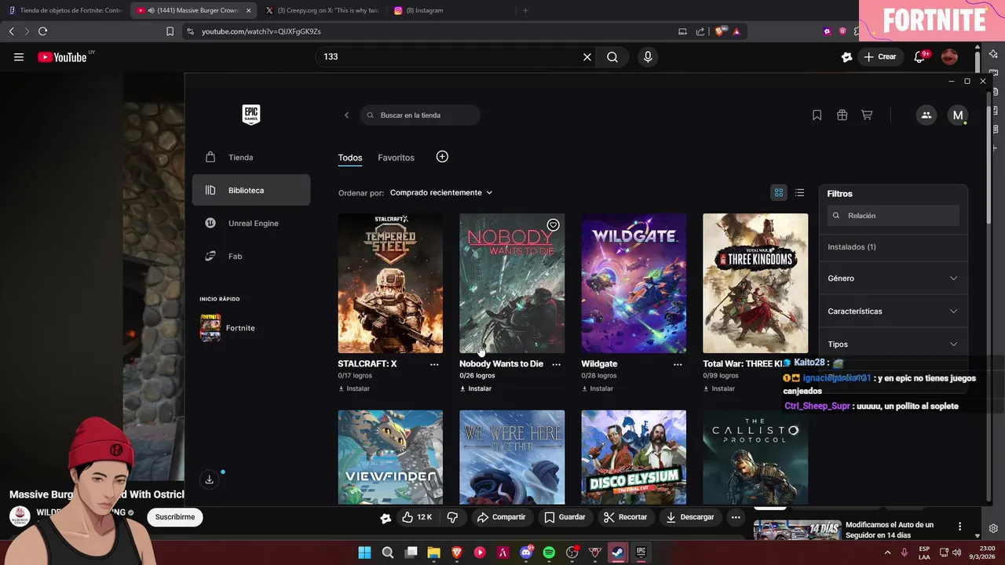1005x565 pixels.
Task: Open Epic friends icon
Action: tap(926, 115)
